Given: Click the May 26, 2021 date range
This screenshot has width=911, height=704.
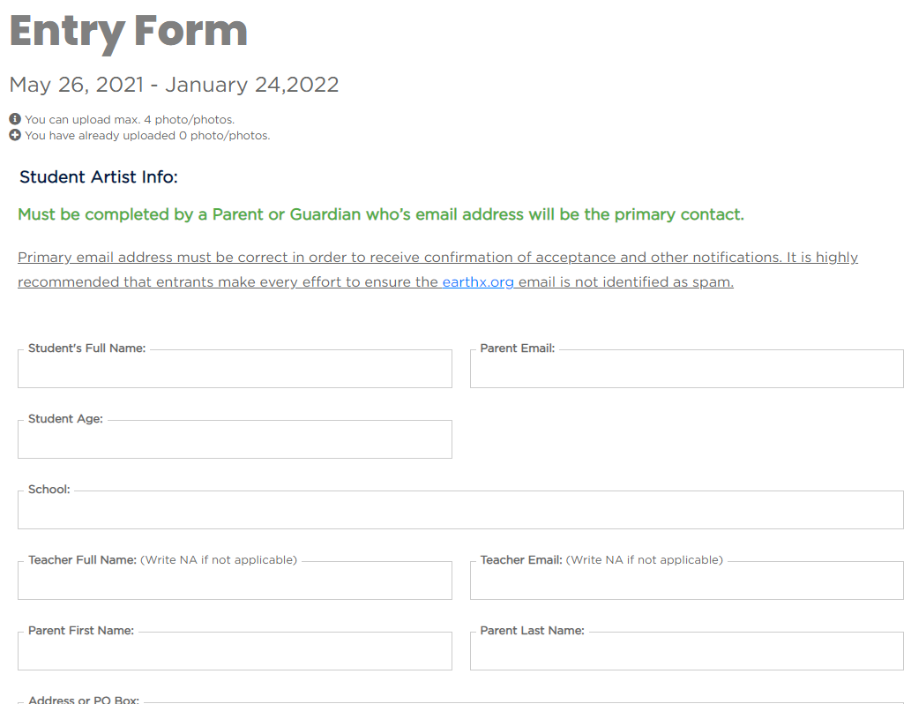Looking at the screenshot, I should (x=174, y=85).
